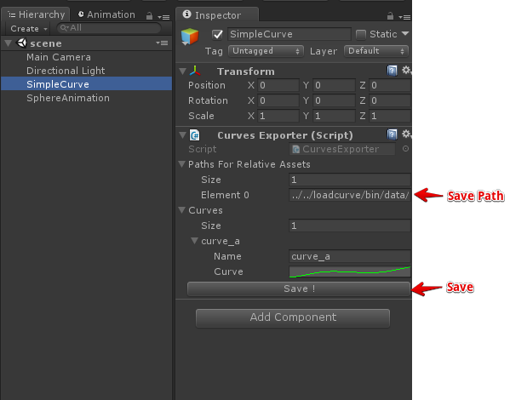The image size is (510, 400).
Task: Click the Transform axes icon
Action: pyautogui.click(x=195, y=71)
